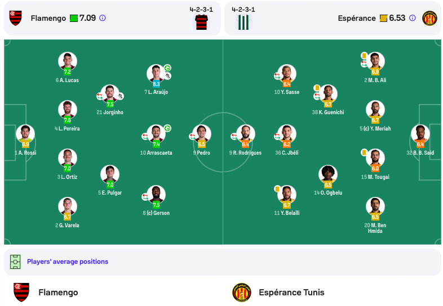The height and width of the screenshot is (306, 443).
Task: Click the info icon beside Espérance's 6.53 rating
Action: click(413, 18)
